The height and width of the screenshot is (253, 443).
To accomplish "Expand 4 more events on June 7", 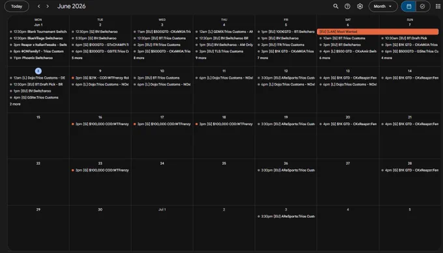I will point(386,58).
